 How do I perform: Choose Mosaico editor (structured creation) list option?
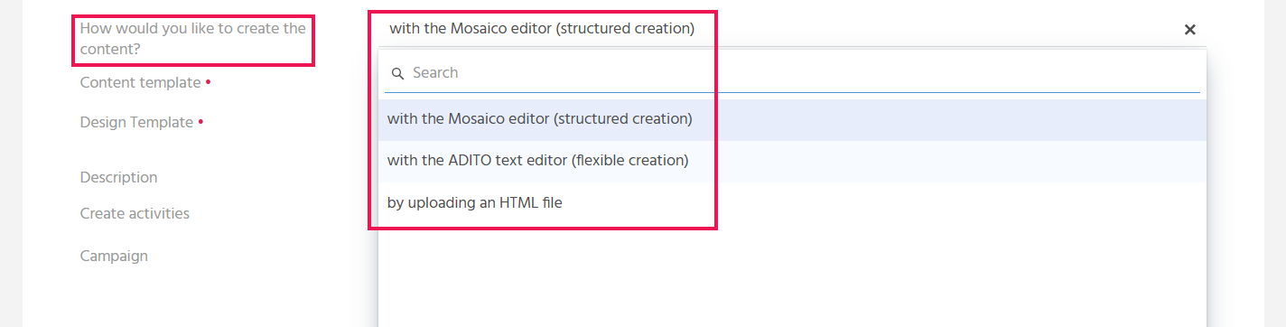(x=792, y=119)
